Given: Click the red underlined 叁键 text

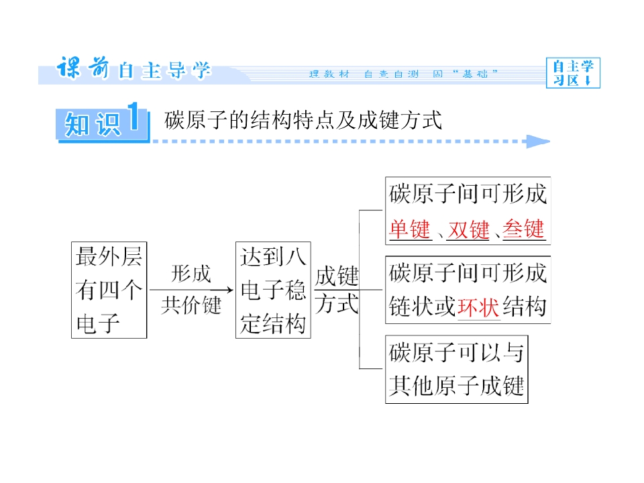Looking at the screenshot, I should pos(524,229).
